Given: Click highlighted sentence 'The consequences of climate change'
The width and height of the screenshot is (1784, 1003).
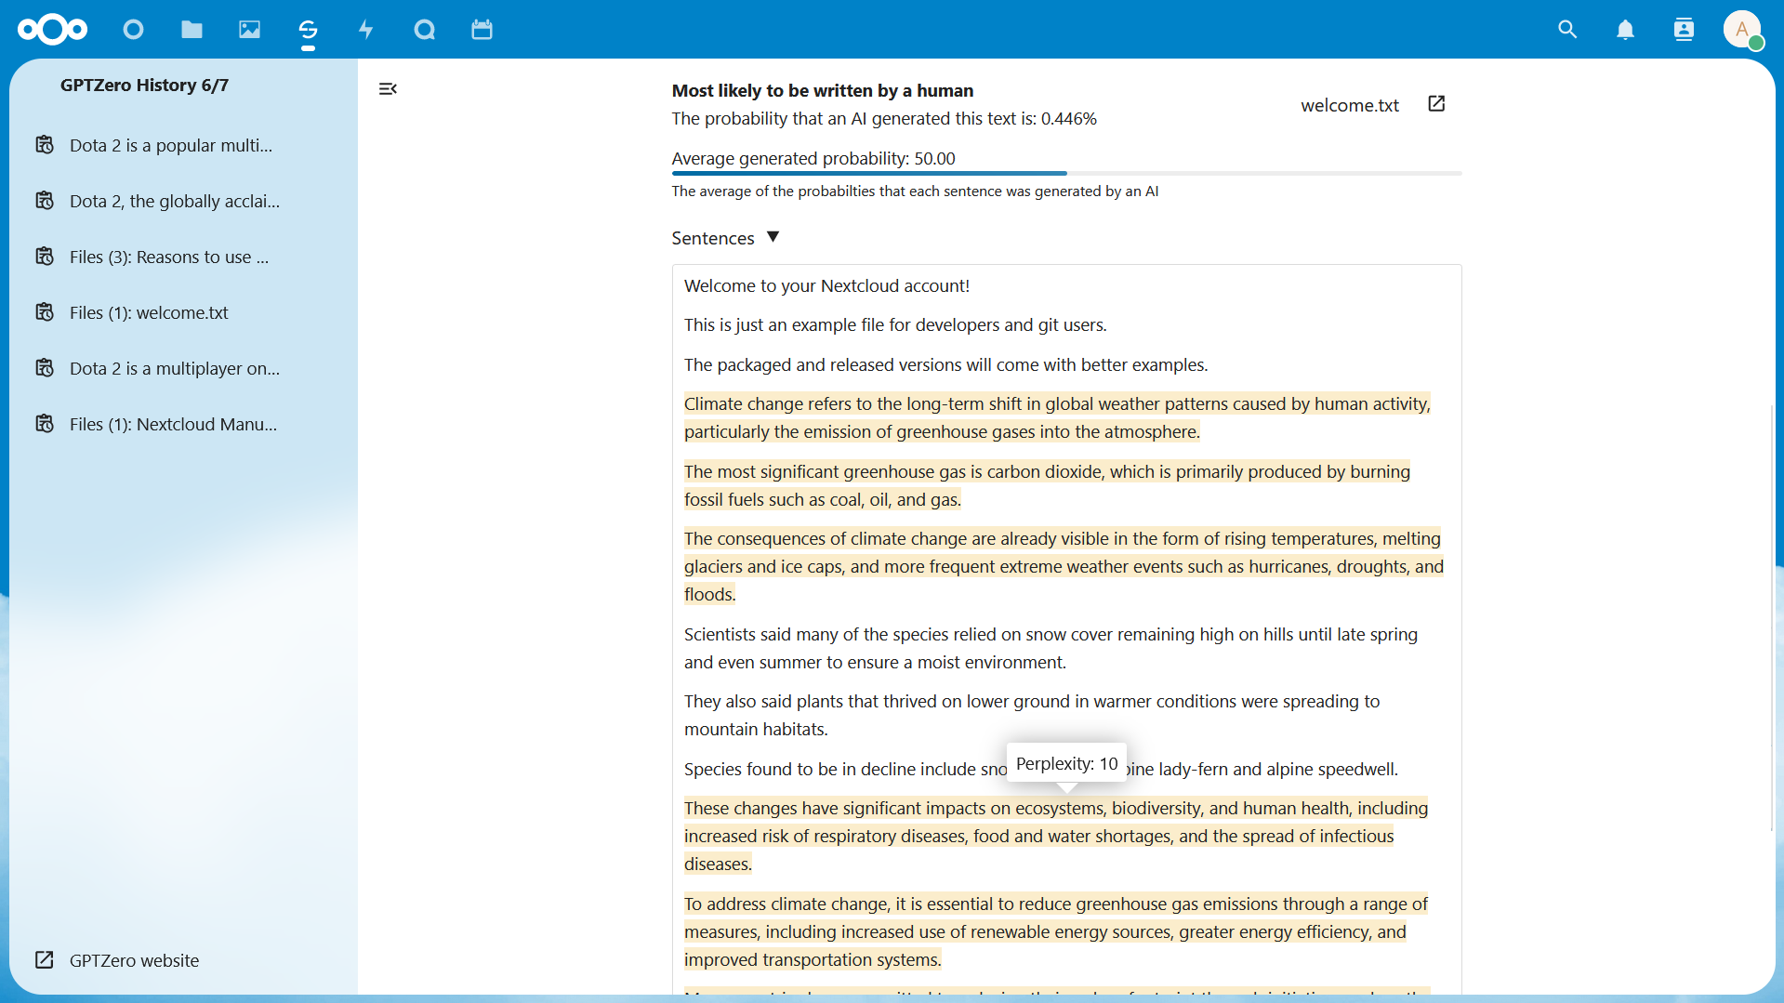Looking at the screenshot, I should 1064,566.
